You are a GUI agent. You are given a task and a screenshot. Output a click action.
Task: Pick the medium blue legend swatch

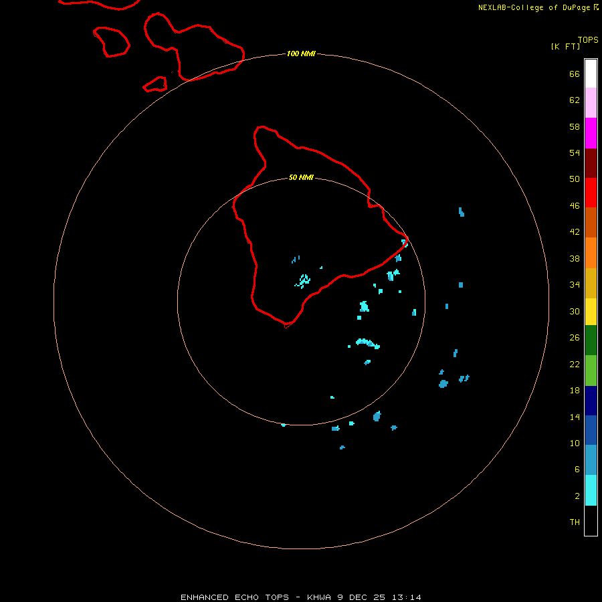[x=591, y=430]
